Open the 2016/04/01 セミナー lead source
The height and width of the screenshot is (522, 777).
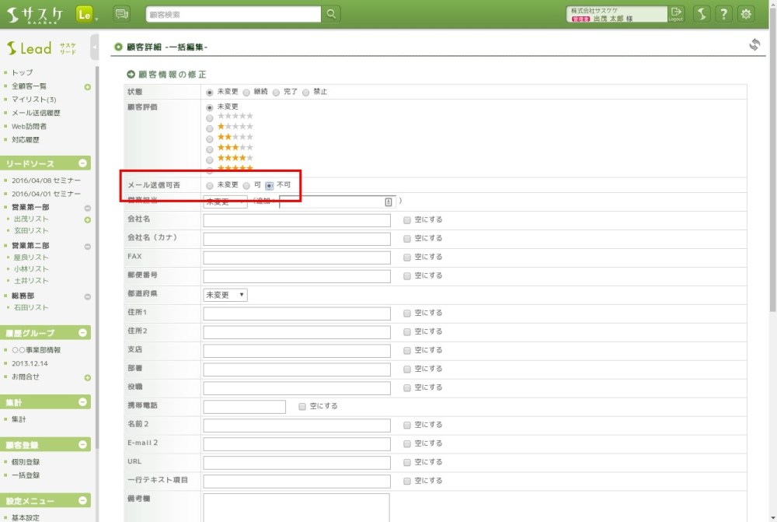(x=46, y=194)
